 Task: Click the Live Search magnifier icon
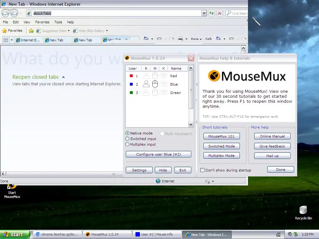tap(229, 13)
